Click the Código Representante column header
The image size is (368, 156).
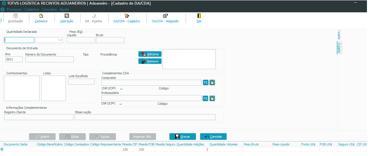pos(106,145)
